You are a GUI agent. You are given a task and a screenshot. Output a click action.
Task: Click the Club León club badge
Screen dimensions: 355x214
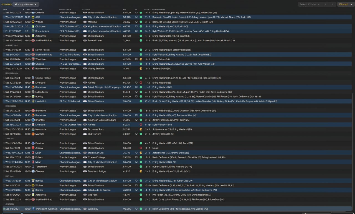pos(33,27)
